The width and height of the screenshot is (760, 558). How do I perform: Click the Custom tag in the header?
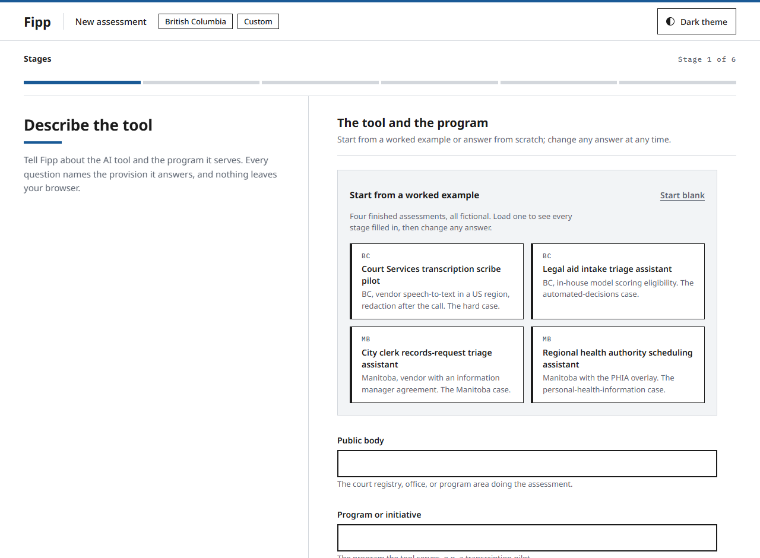click(258, 21)
